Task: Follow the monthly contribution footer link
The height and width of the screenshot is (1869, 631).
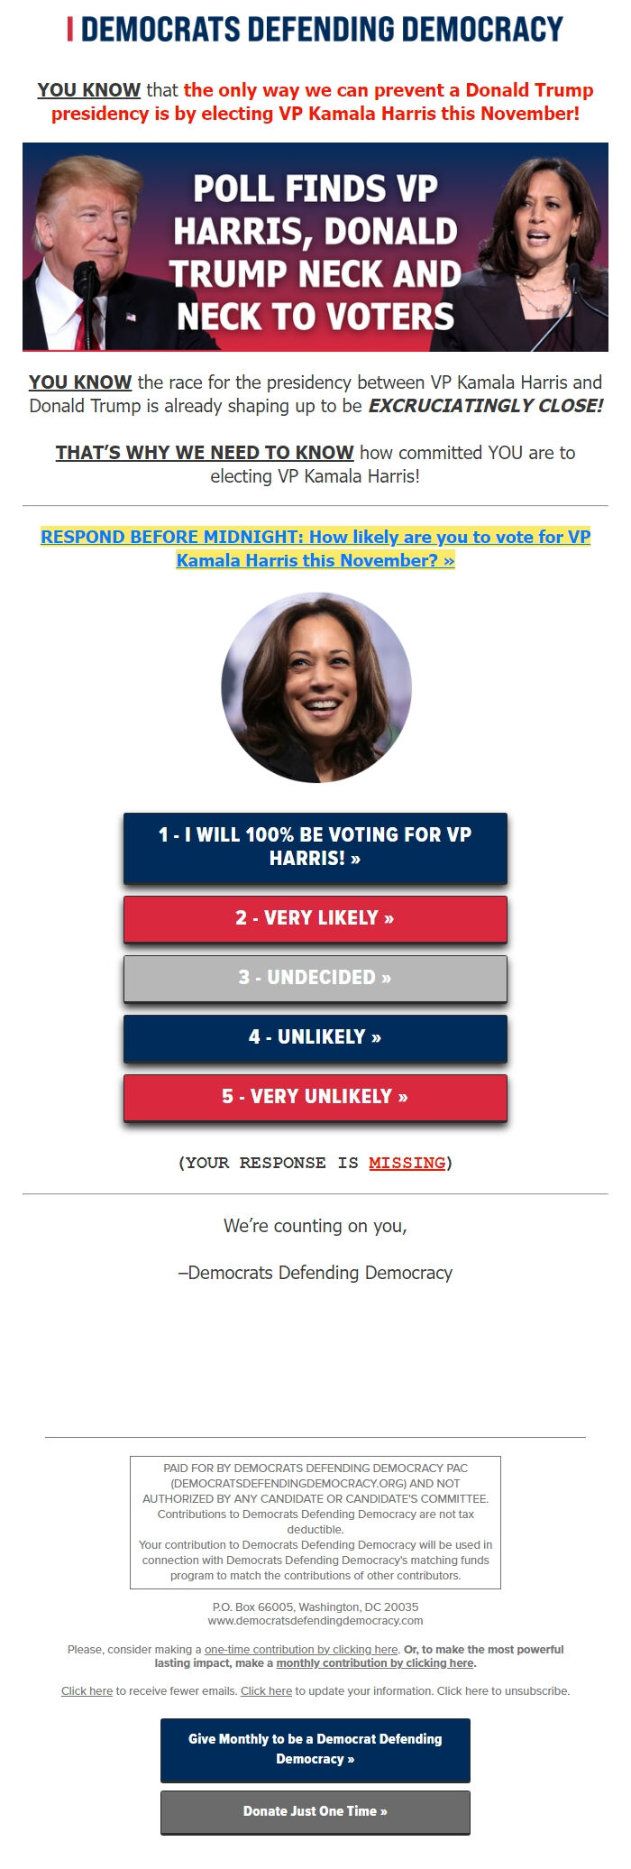Action: coord(375,1663)
